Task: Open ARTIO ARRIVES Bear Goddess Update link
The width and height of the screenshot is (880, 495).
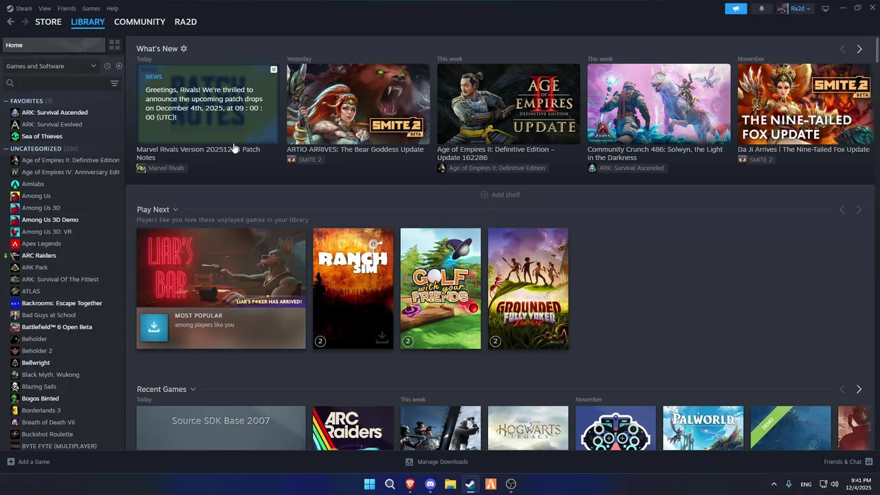Action: 355,149
